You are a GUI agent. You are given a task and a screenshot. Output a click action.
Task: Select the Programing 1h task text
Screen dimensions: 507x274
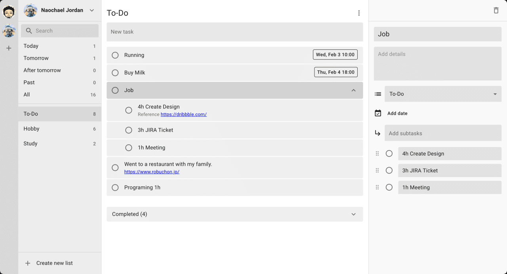(142, 187)
